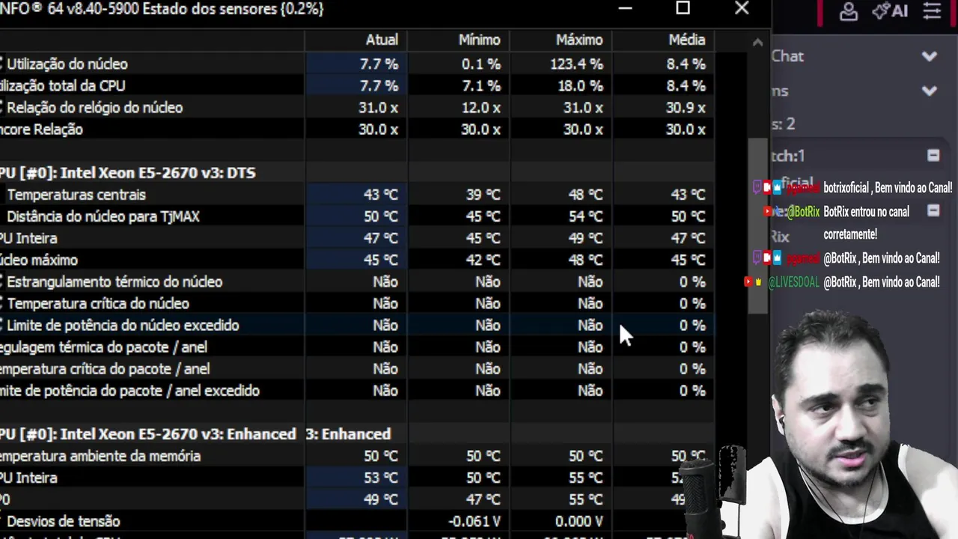The width and height of the screenshot is (958, 539).
Task: Maximize the HWiNFO sensor status window
Action: pos(683,9)
